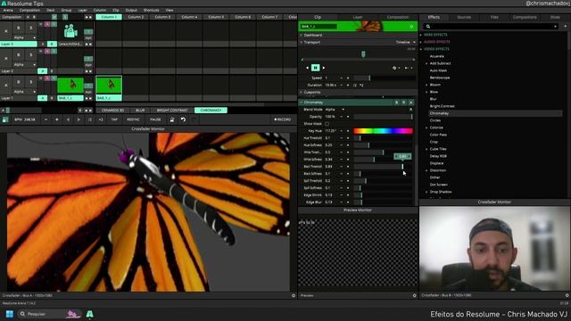571x321 pixels.
Task: Select the green butterfly clip in Column 1
Action: (109, 86)
